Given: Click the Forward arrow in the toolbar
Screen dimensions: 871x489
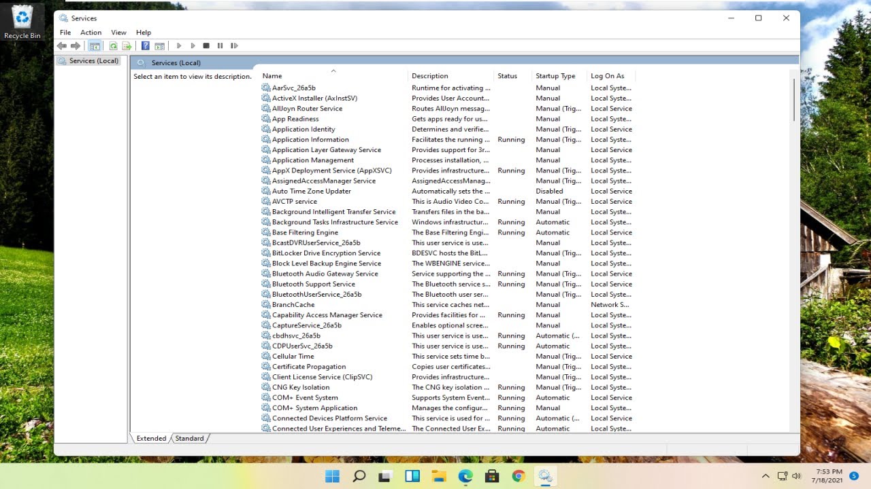Looking at the screenshot, I should pos(76,46).
